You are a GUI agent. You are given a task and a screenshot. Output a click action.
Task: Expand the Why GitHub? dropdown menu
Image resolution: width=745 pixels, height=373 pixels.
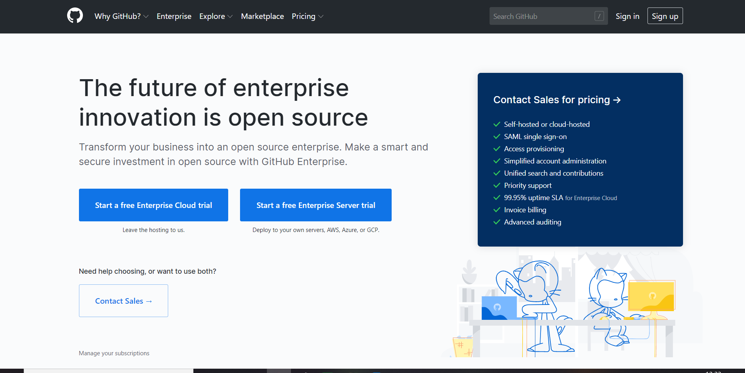point(122,16)
